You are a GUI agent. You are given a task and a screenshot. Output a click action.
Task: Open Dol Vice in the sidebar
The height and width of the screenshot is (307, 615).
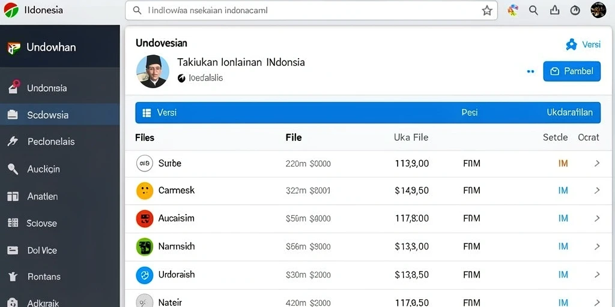pyautogui.click(x=59, y=250)
